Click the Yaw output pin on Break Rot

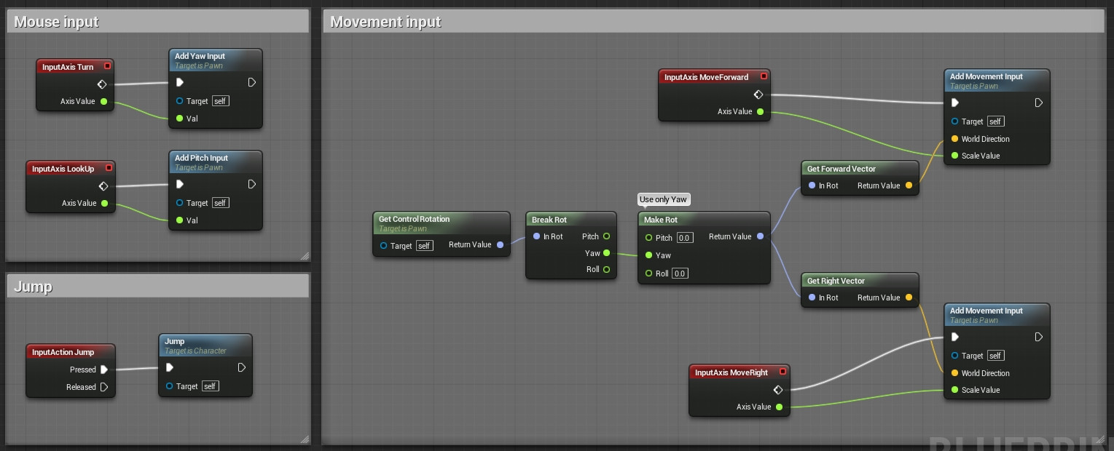pos(606,253)
